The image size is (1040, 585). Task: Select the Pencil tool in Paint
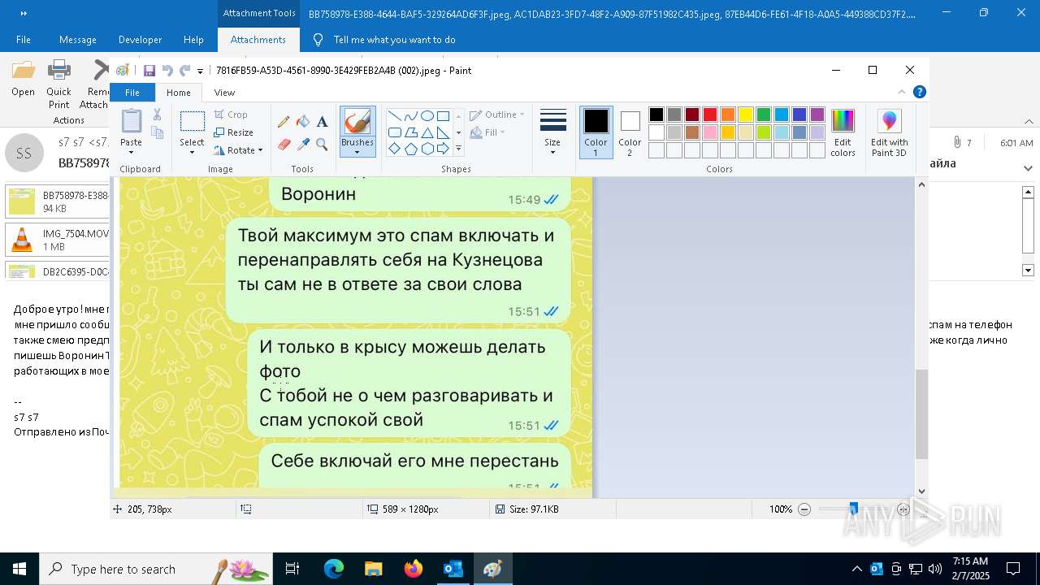coord(284,122)
